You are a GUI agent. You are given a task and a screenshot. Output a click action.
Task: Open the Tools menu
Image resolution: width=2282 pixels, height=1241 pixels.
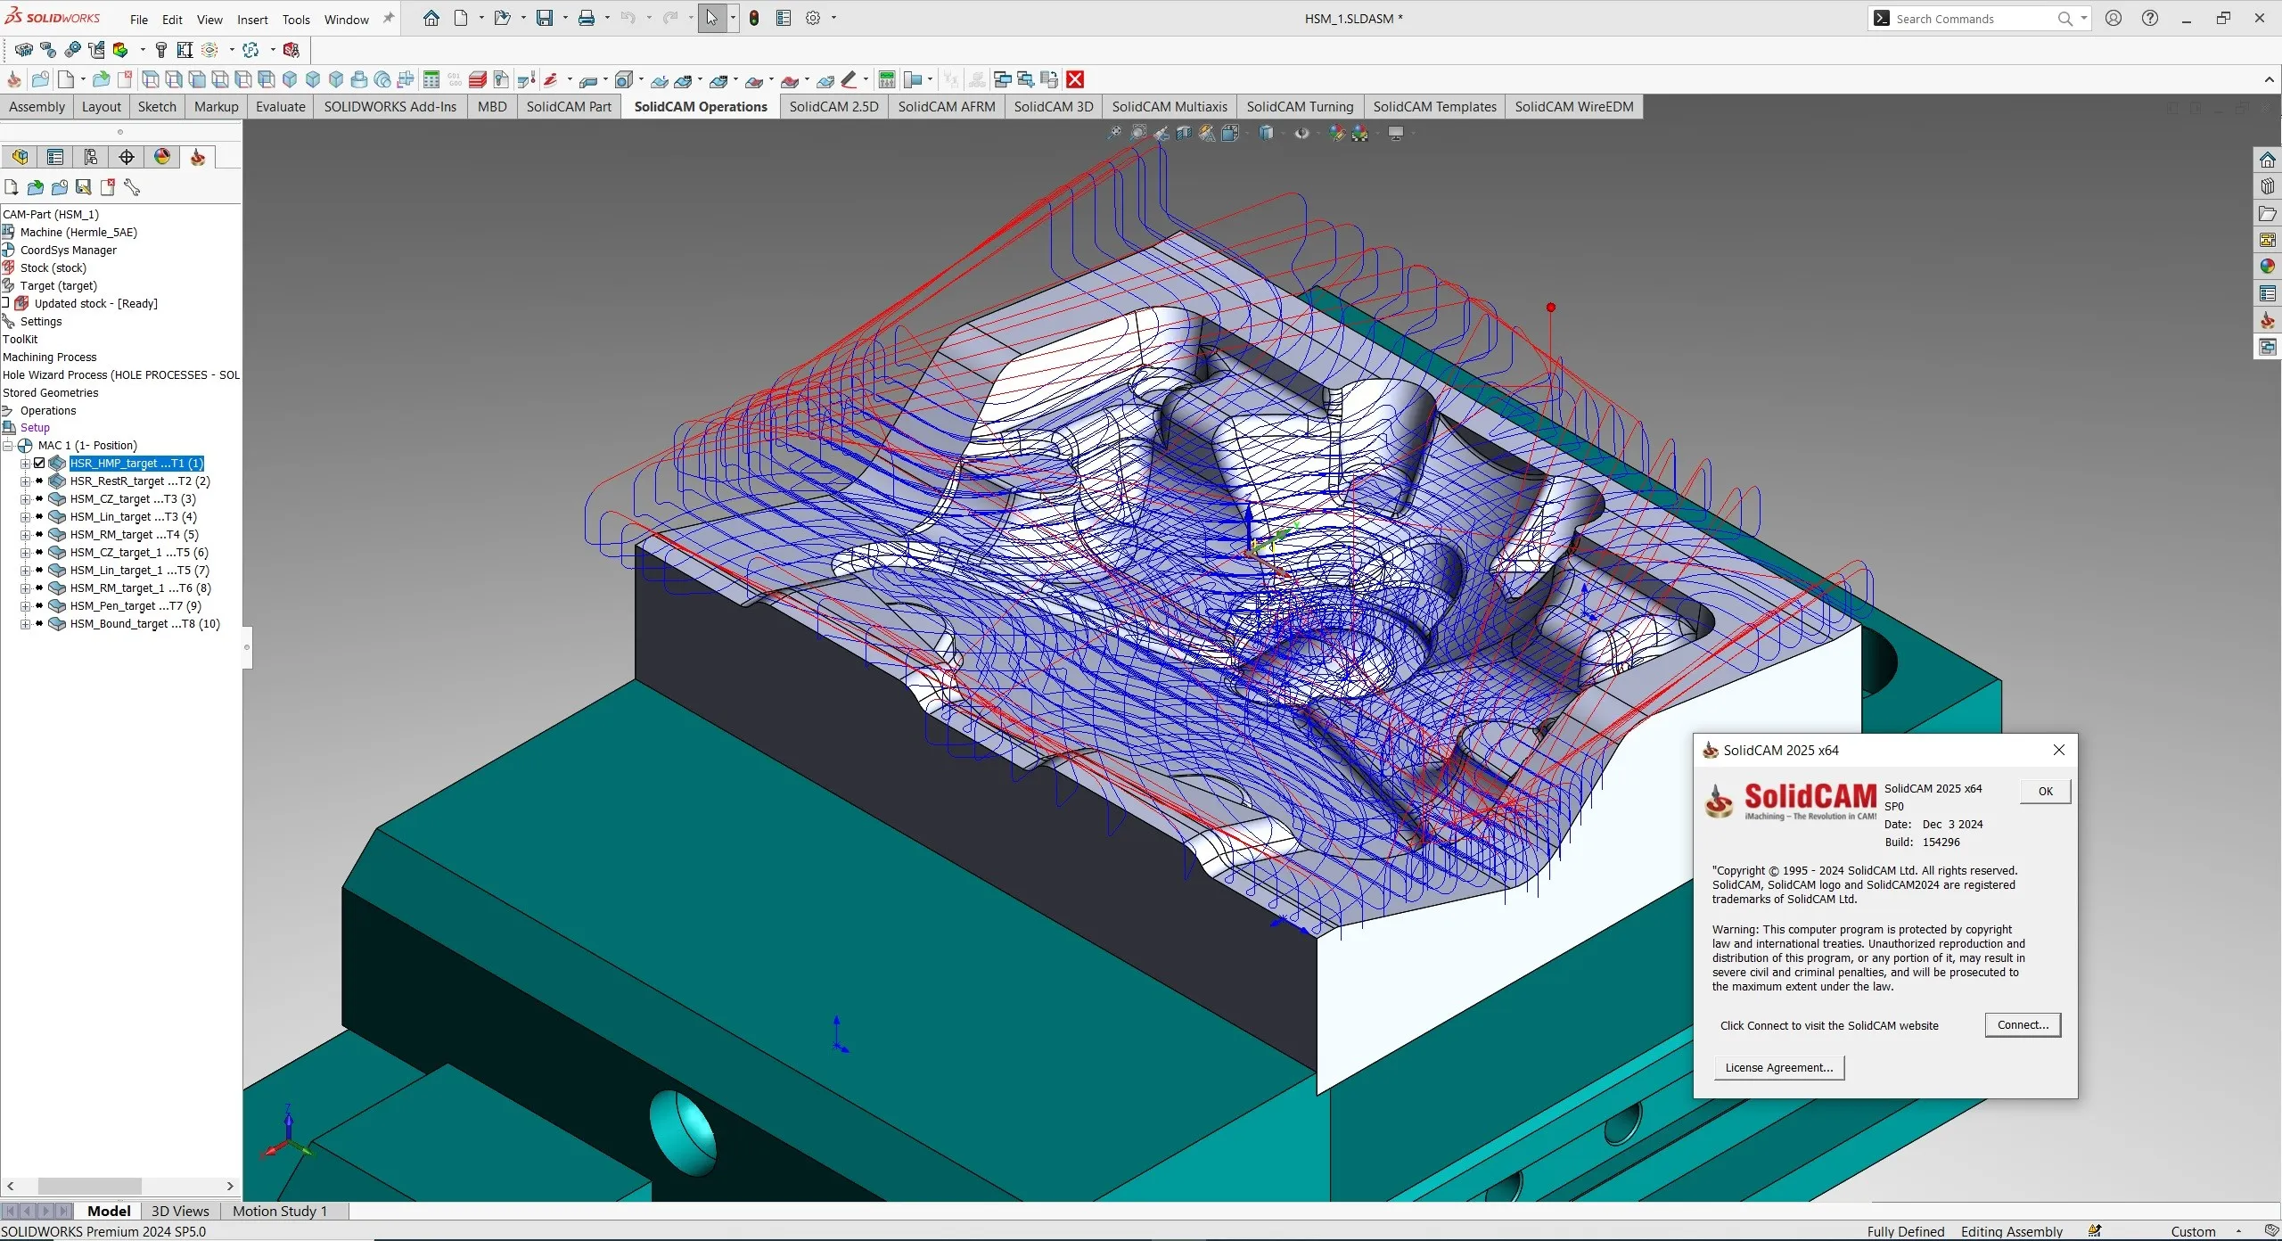[x=296, y=19]
